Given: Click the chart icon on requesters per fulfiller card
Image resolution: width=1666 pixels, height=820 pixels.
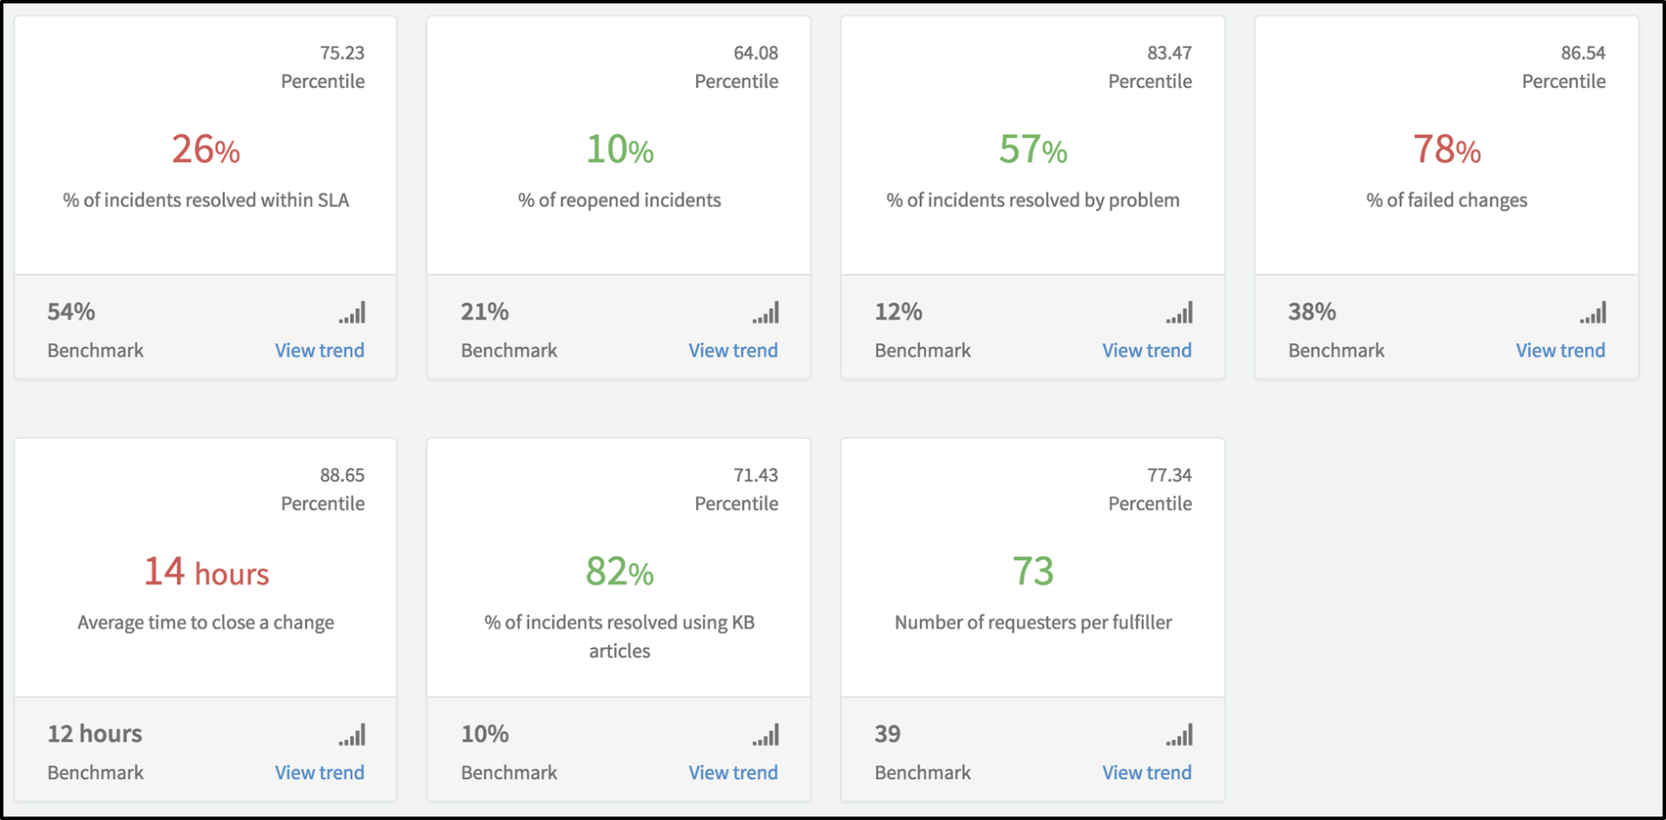Looking at the screenshot, I should pos(1180,734).
